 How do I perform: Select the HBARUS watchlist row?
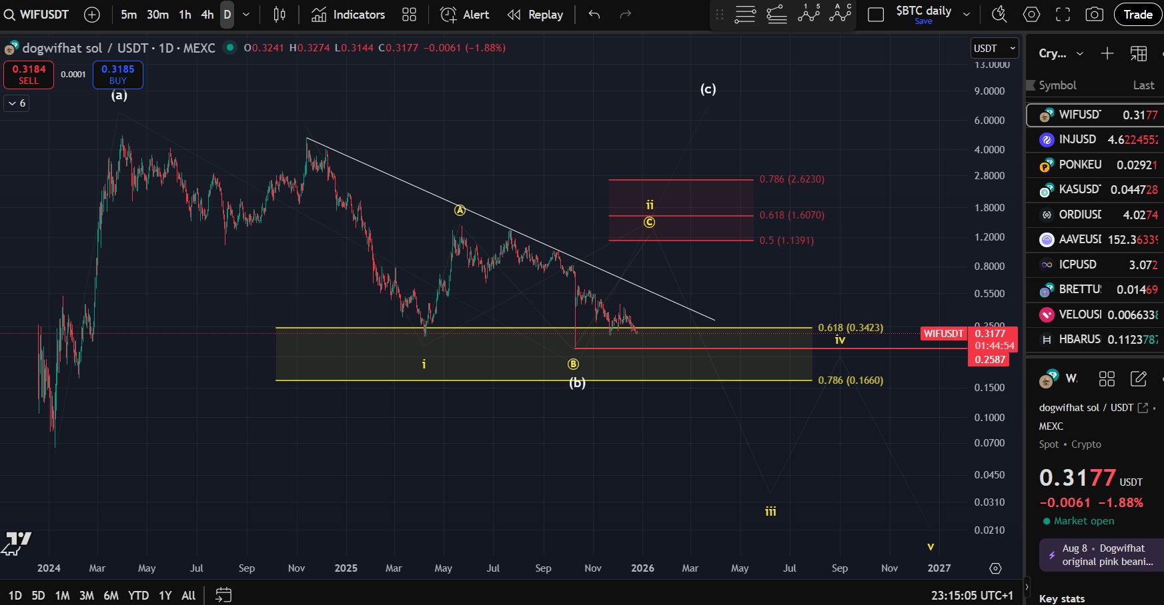tap(1095, 339)
